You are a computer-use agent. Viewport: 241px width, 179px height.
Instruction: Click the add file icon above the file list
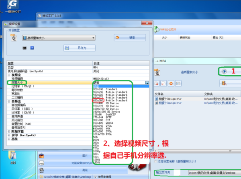(x=157, y=84)
